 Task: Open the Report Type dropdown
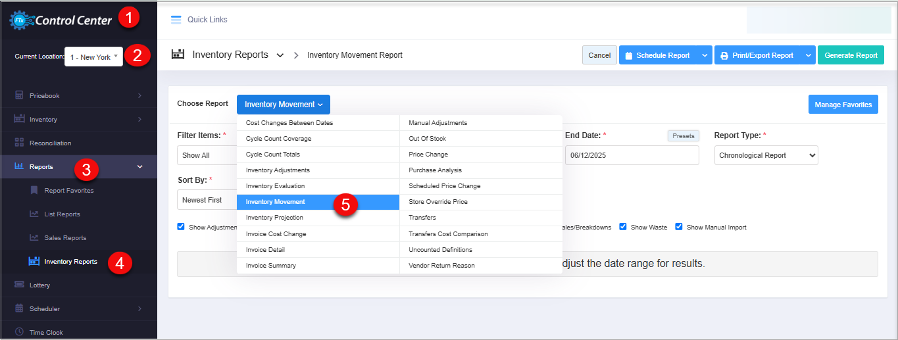pyautogui.click(x=766, y=155)
